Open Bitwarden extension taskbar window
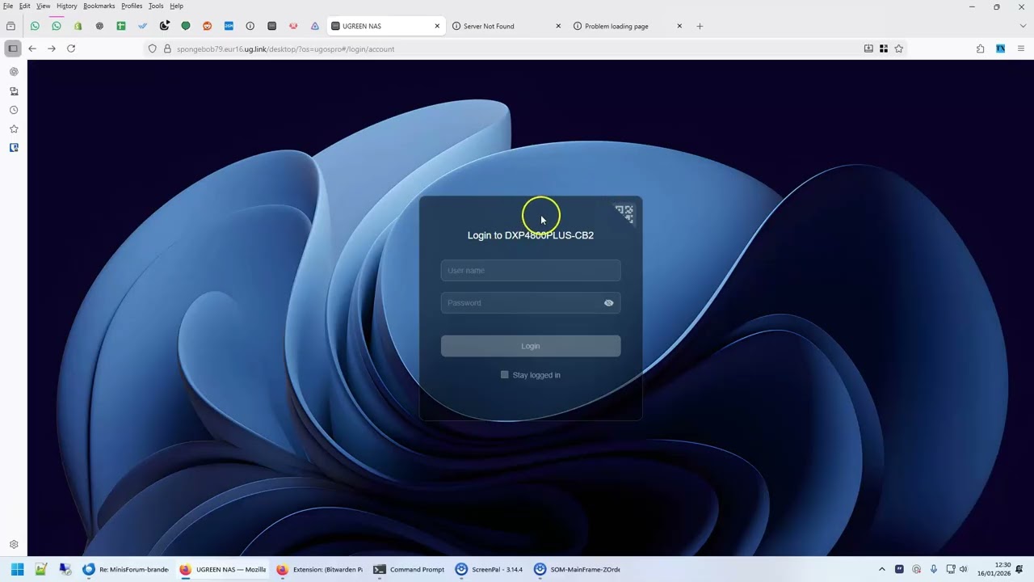Viewport: 1034px width, 582px height. (319, 569)
